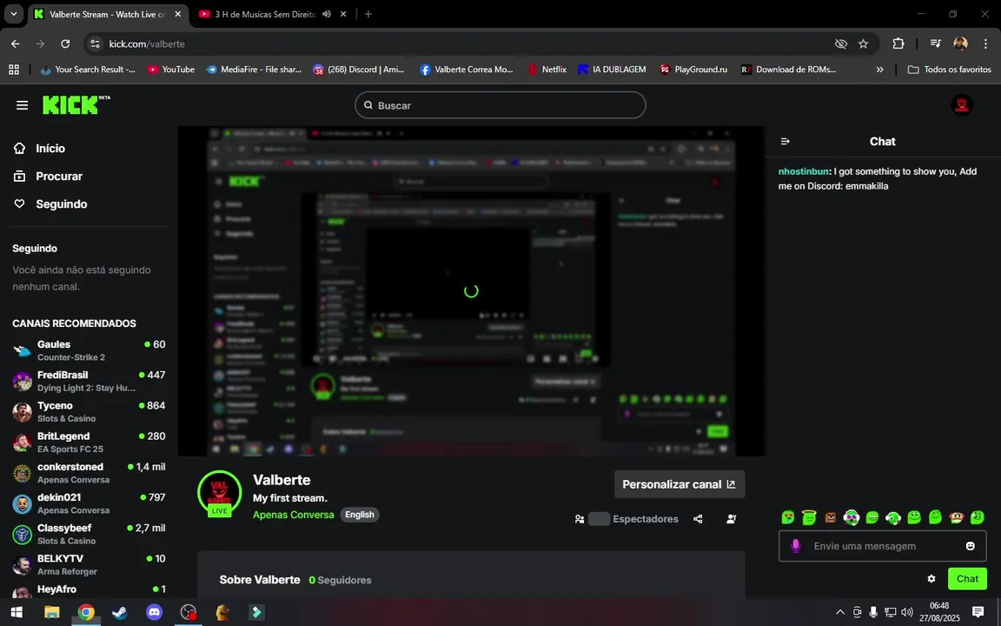This screenshot has height=626, width=1001.
Task: Open Todos os favoritos folder
Action: coord(949,69)
